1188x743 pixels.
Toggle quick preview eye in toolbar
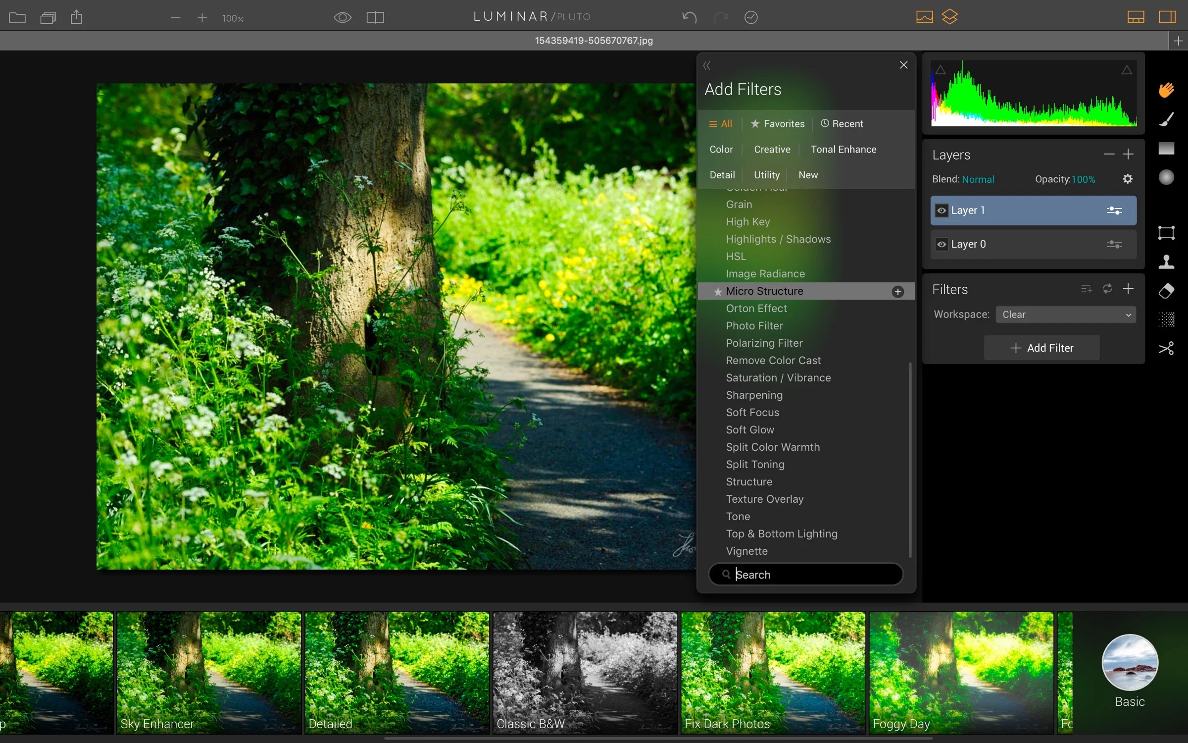(343, 18)
